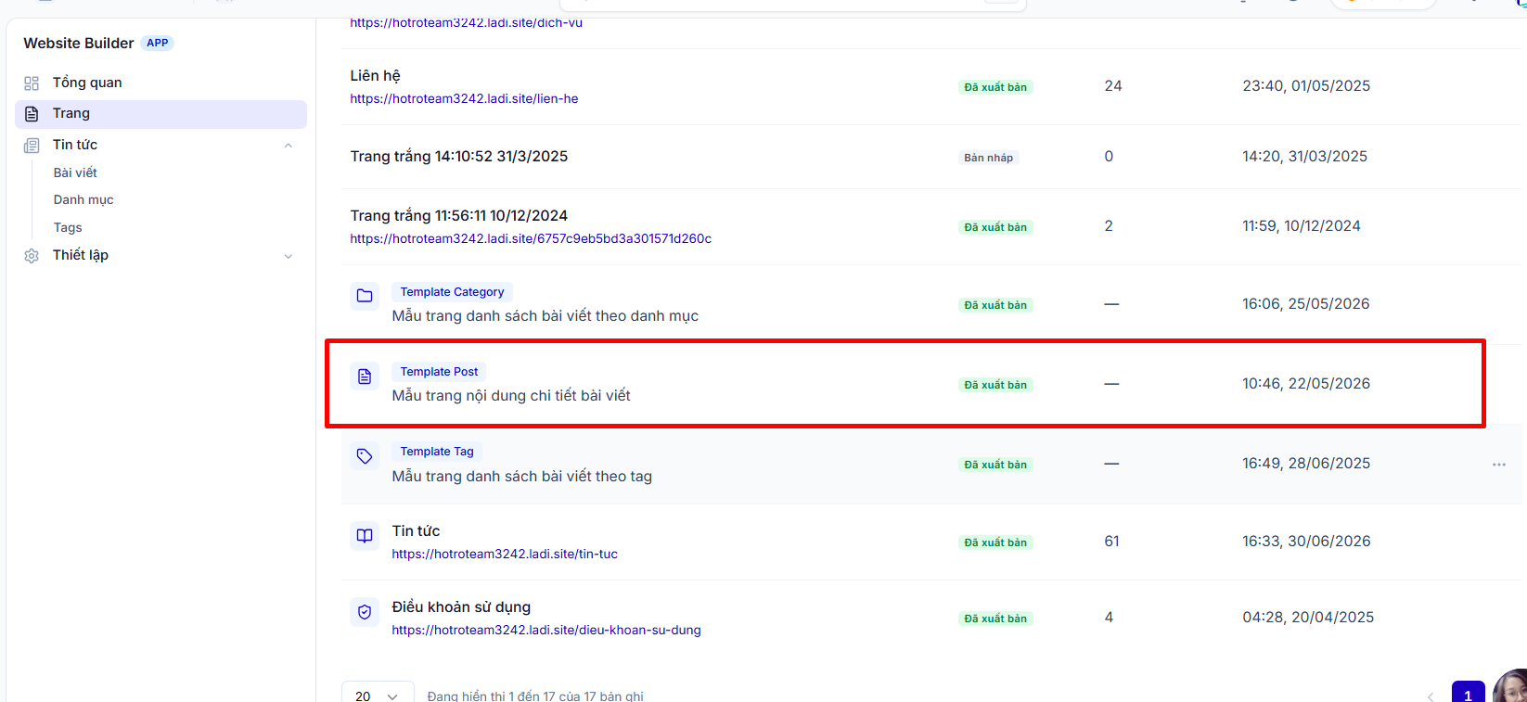Click the date 11:59, 10/12/2024
The width and height of the screenshot is (1527, 702).
pos(1302,225)
